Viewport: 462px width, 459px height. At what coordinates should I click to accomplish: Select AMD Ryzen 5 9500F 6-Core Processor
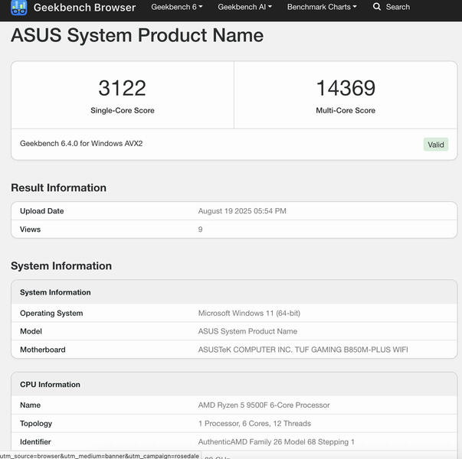click(x=264, y=405)
